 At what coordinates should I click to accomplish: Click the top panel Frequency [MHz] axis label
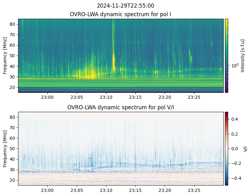coord(5,56)
